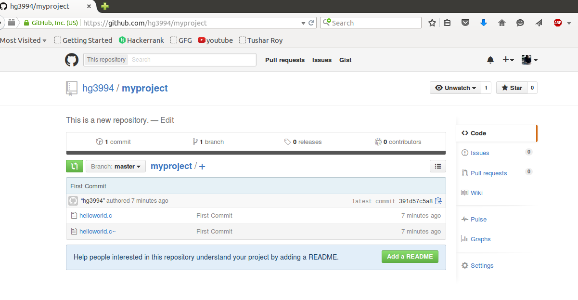The image size is (578, 300).
Task: Open the notifications bell icon
Action: pos(490,60)
